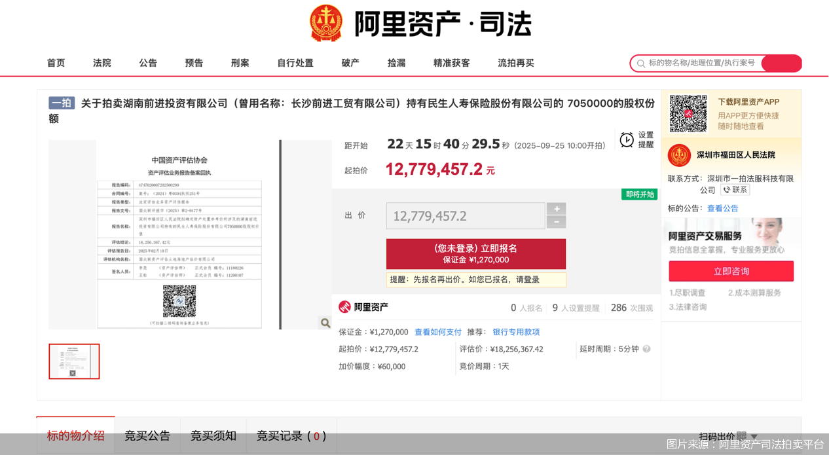Open the 竞买记录 tab

pos(291,435)
